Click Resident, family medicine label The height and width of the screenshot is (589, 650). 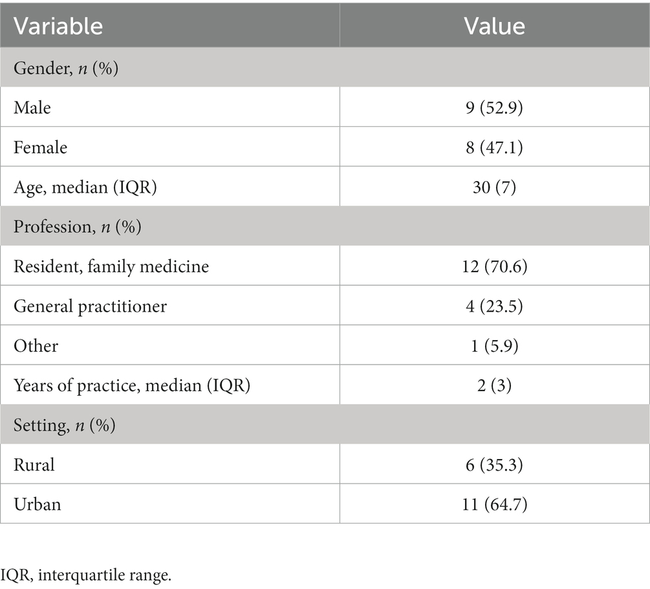[111, 266]
